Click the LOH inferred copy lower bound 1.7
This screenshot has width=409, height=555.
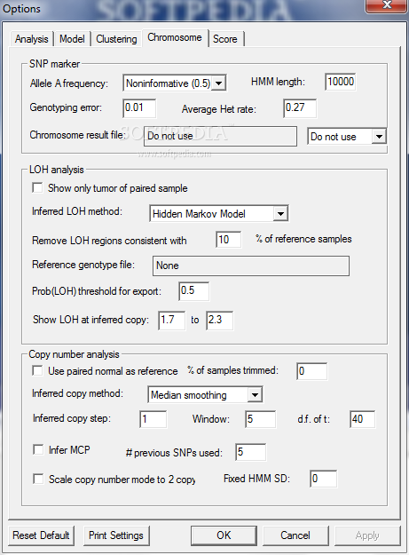pos(172,320)
